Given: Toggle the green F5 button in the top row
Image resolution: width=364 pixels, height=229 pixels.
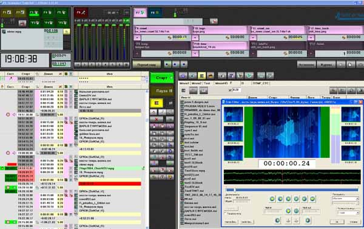Looking at the screenshot, I should click(x=62, y=13).
